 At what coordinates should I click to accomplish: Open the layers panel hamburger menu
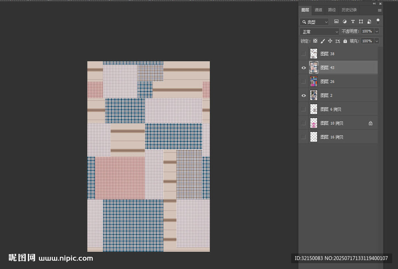pos(379,10)
